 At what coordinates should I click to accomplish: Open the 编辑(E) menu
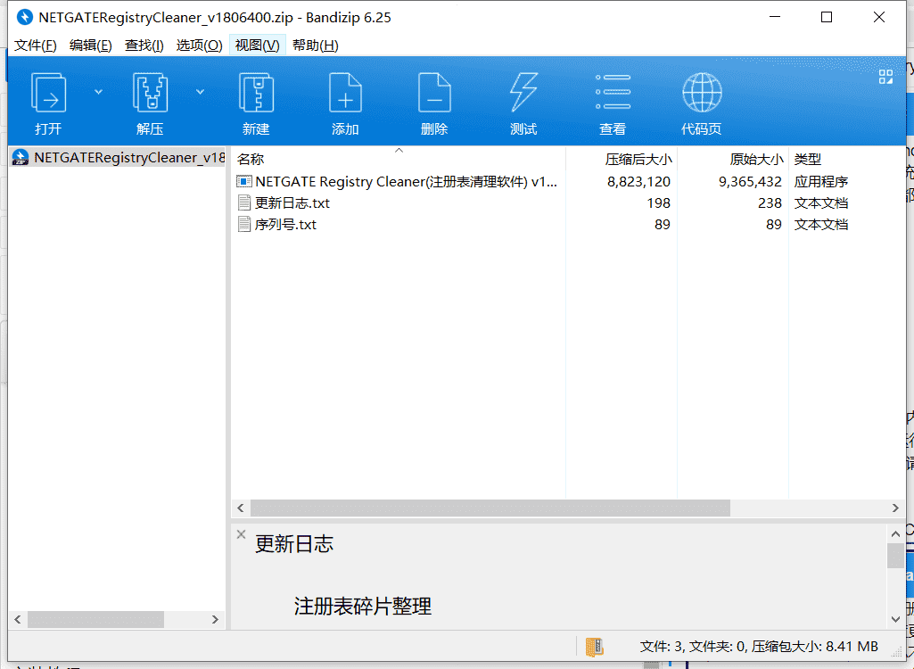coord(90,45)
